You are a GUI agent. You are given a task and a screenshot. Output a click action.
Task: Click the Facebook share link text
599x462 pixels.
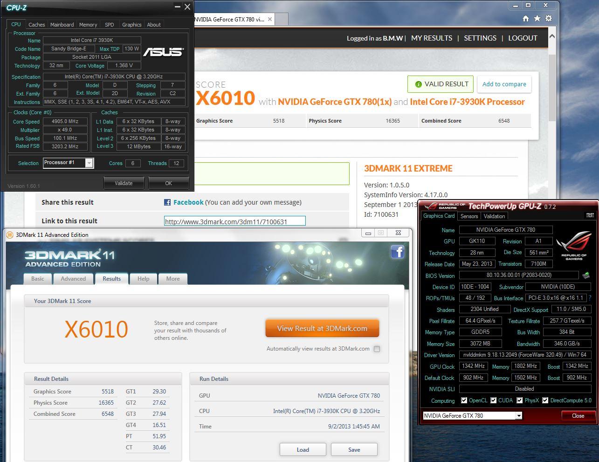(x=188, y=202)
